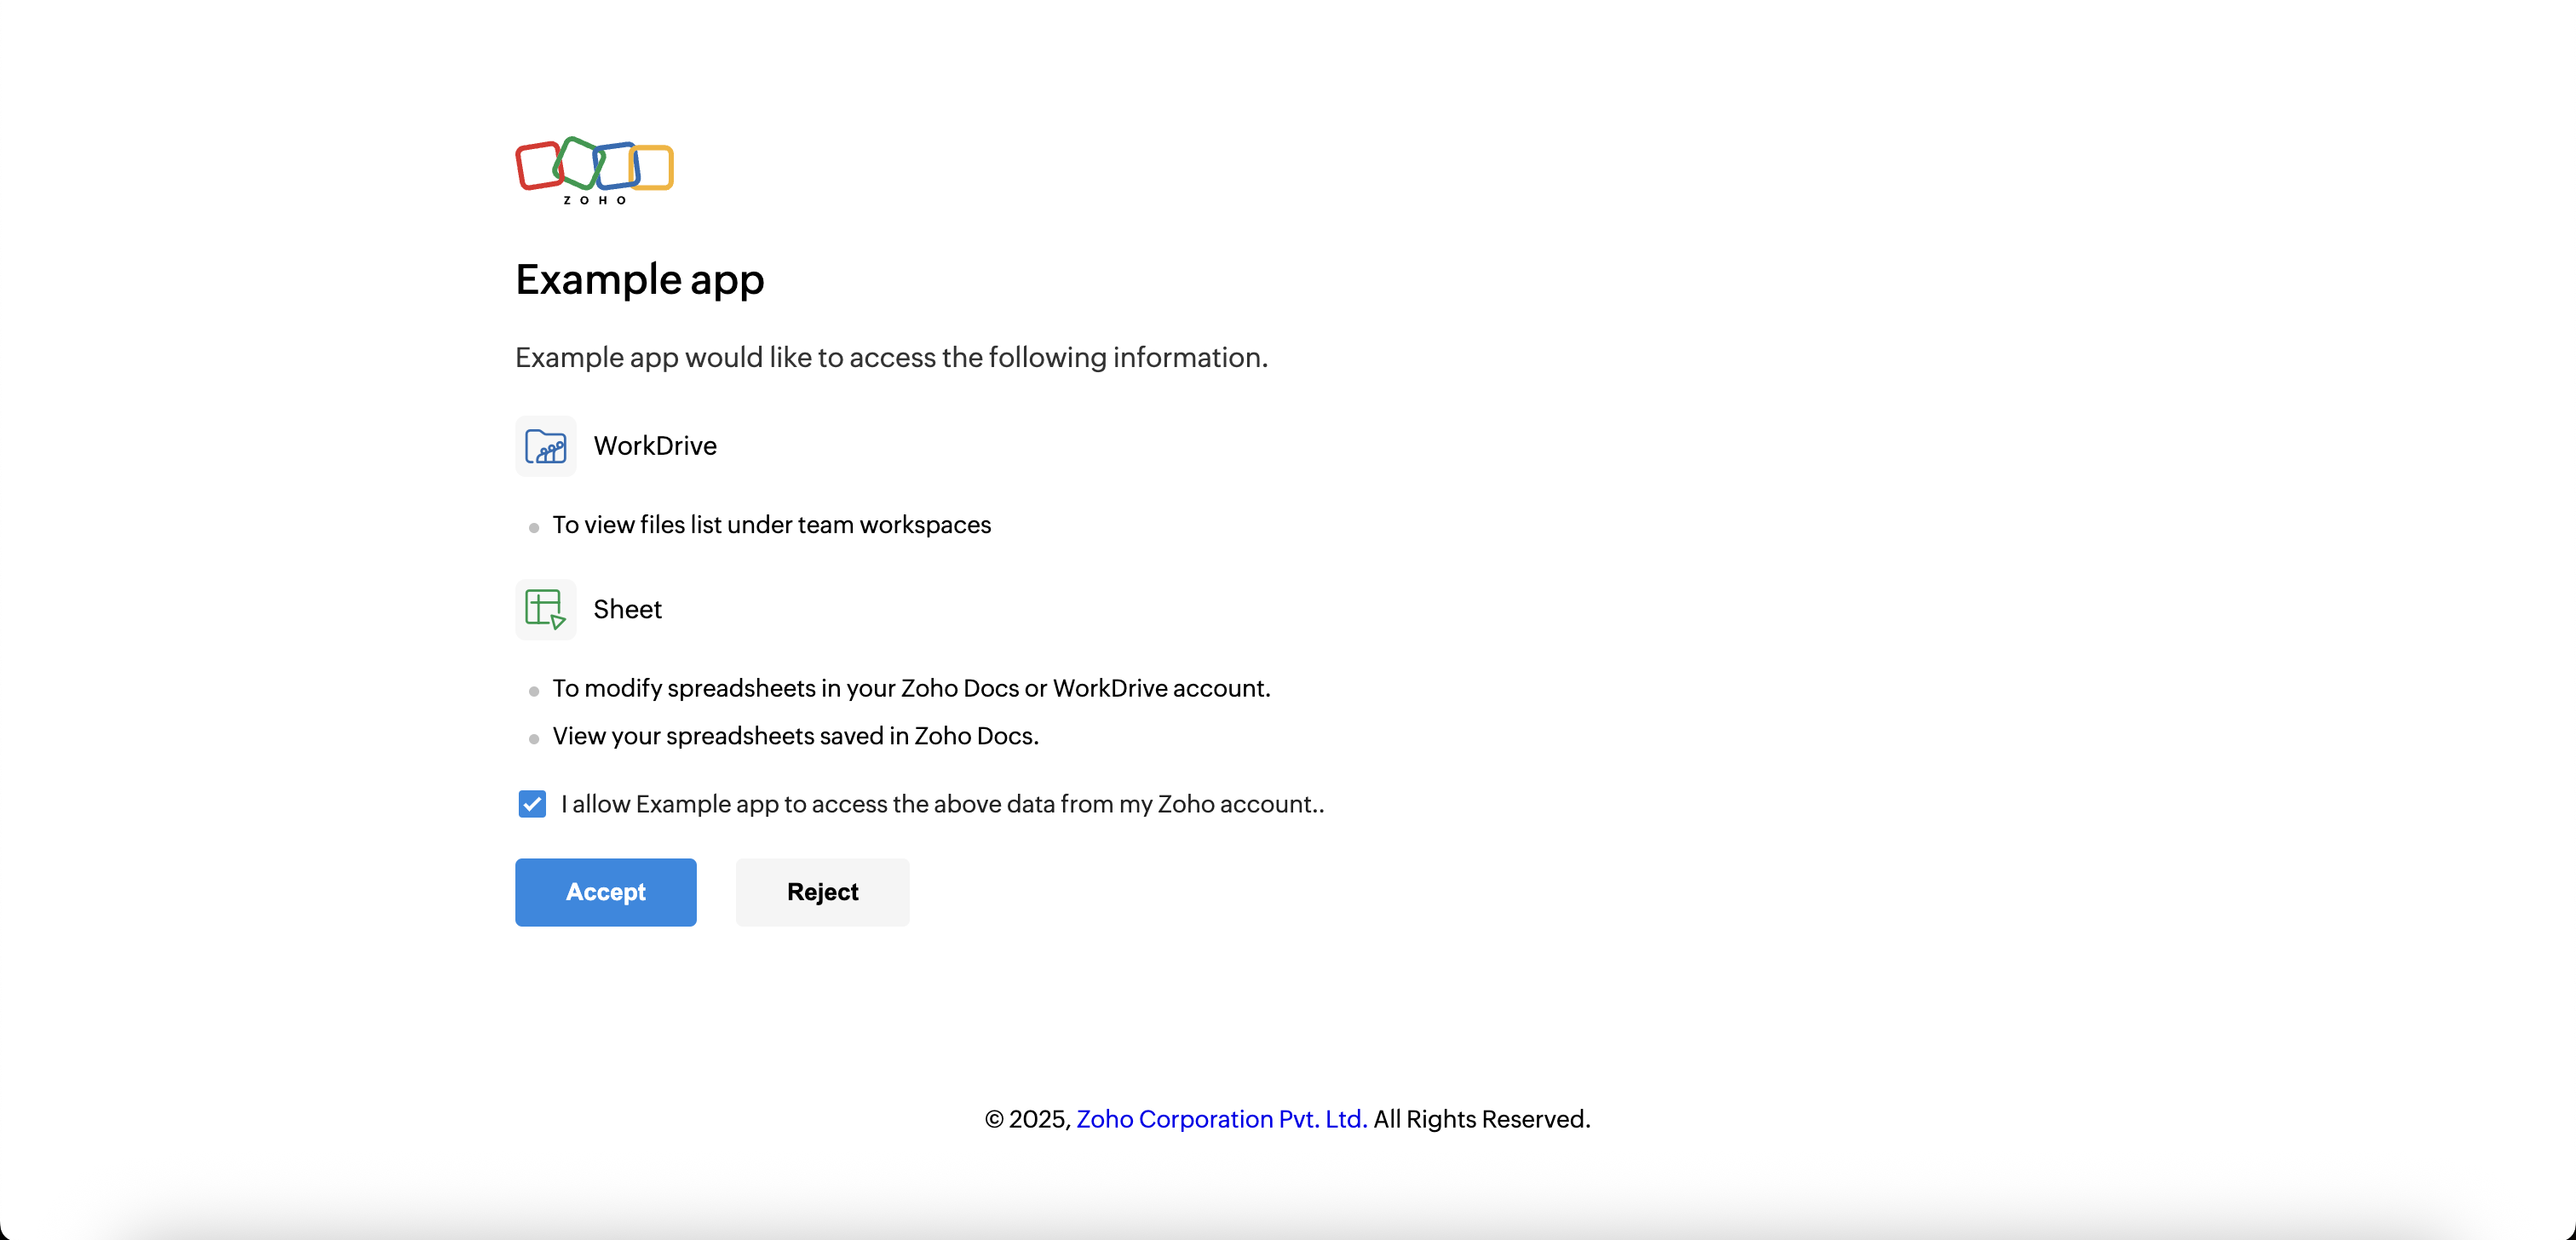Select the 'modify spreadsheets in your Zoho Docs' text
The height and width of the screenshot is (1240, 2576).
pyautogui.click(x=911, y=688)
